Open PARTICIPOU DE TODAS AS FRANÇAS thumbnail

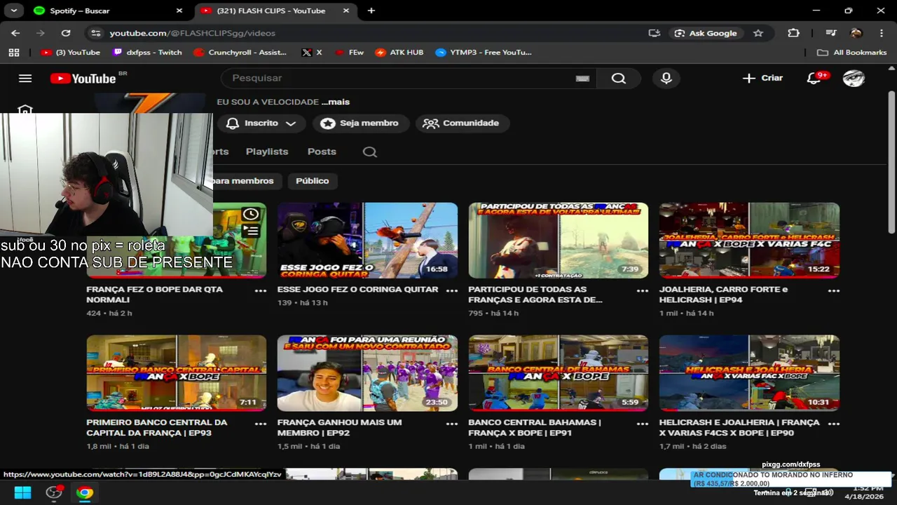[559, 241]
